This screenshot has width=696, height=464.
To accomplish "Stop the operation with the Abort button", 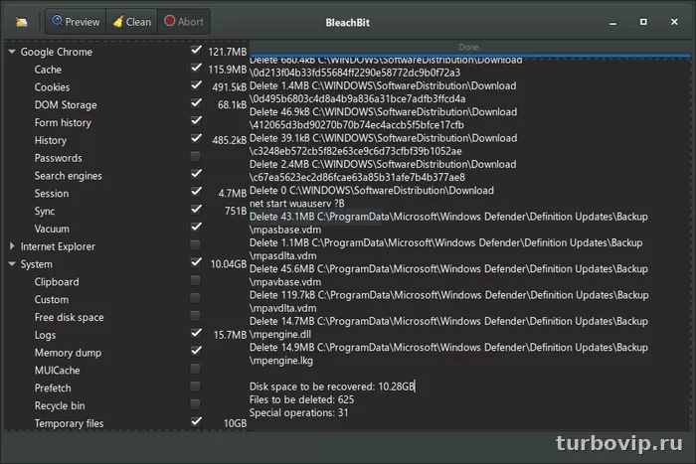I will (x=184, y=22).
